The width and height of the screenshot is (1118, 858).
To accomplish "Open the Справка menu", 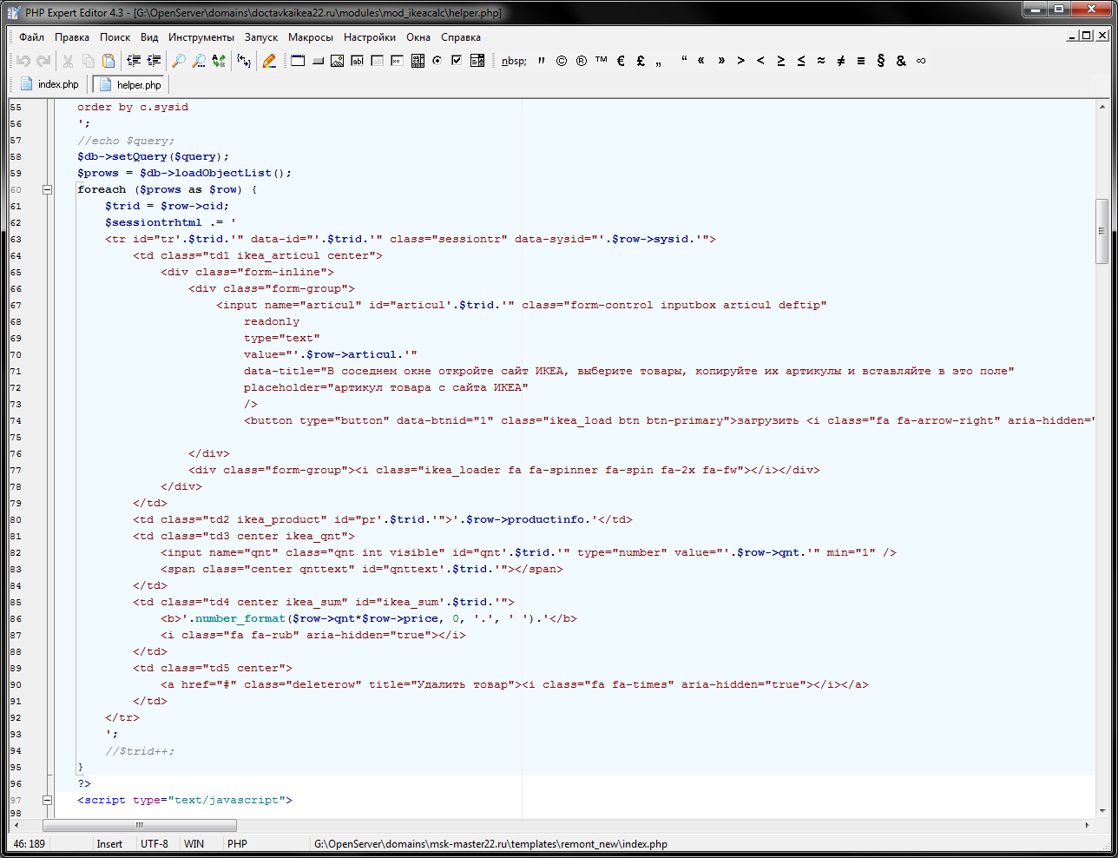I will tap(460, 37).
